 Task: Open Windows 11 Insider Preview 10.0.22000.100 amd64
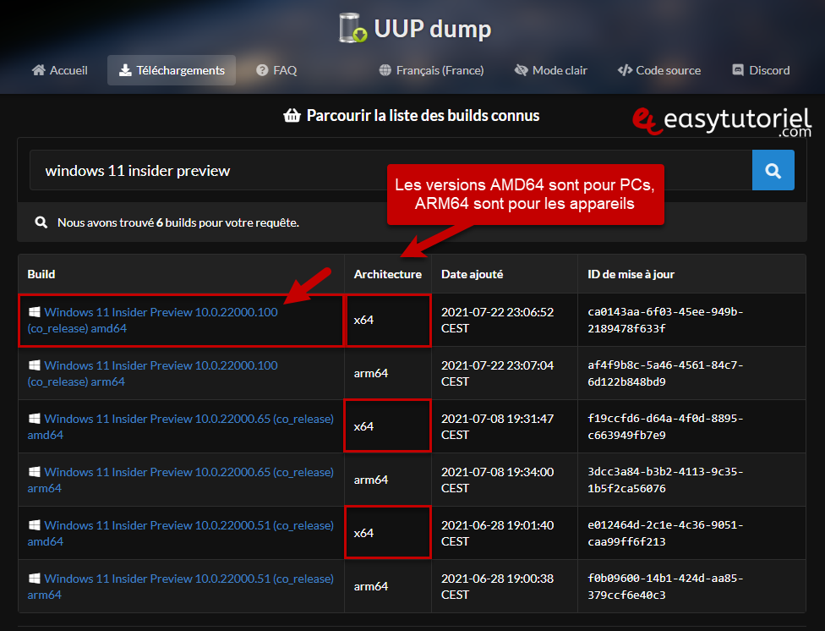click(x=153, y=321)
